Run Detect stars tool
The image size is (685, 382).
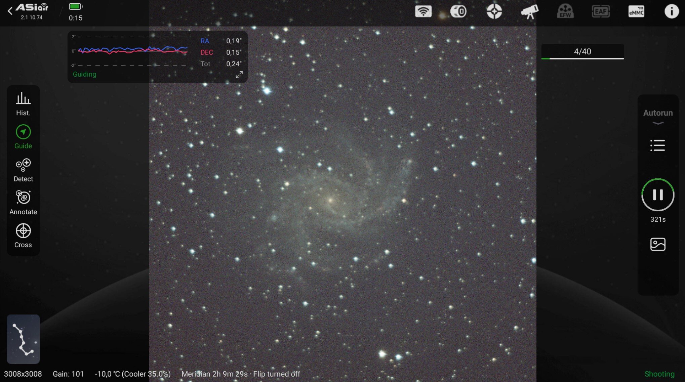[23, 170]
